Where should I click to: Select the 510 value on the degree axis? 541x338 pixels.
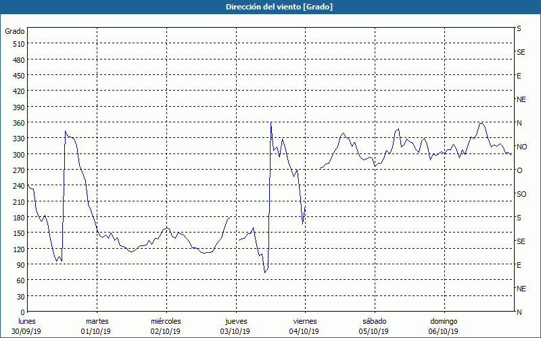click(19, 44)
